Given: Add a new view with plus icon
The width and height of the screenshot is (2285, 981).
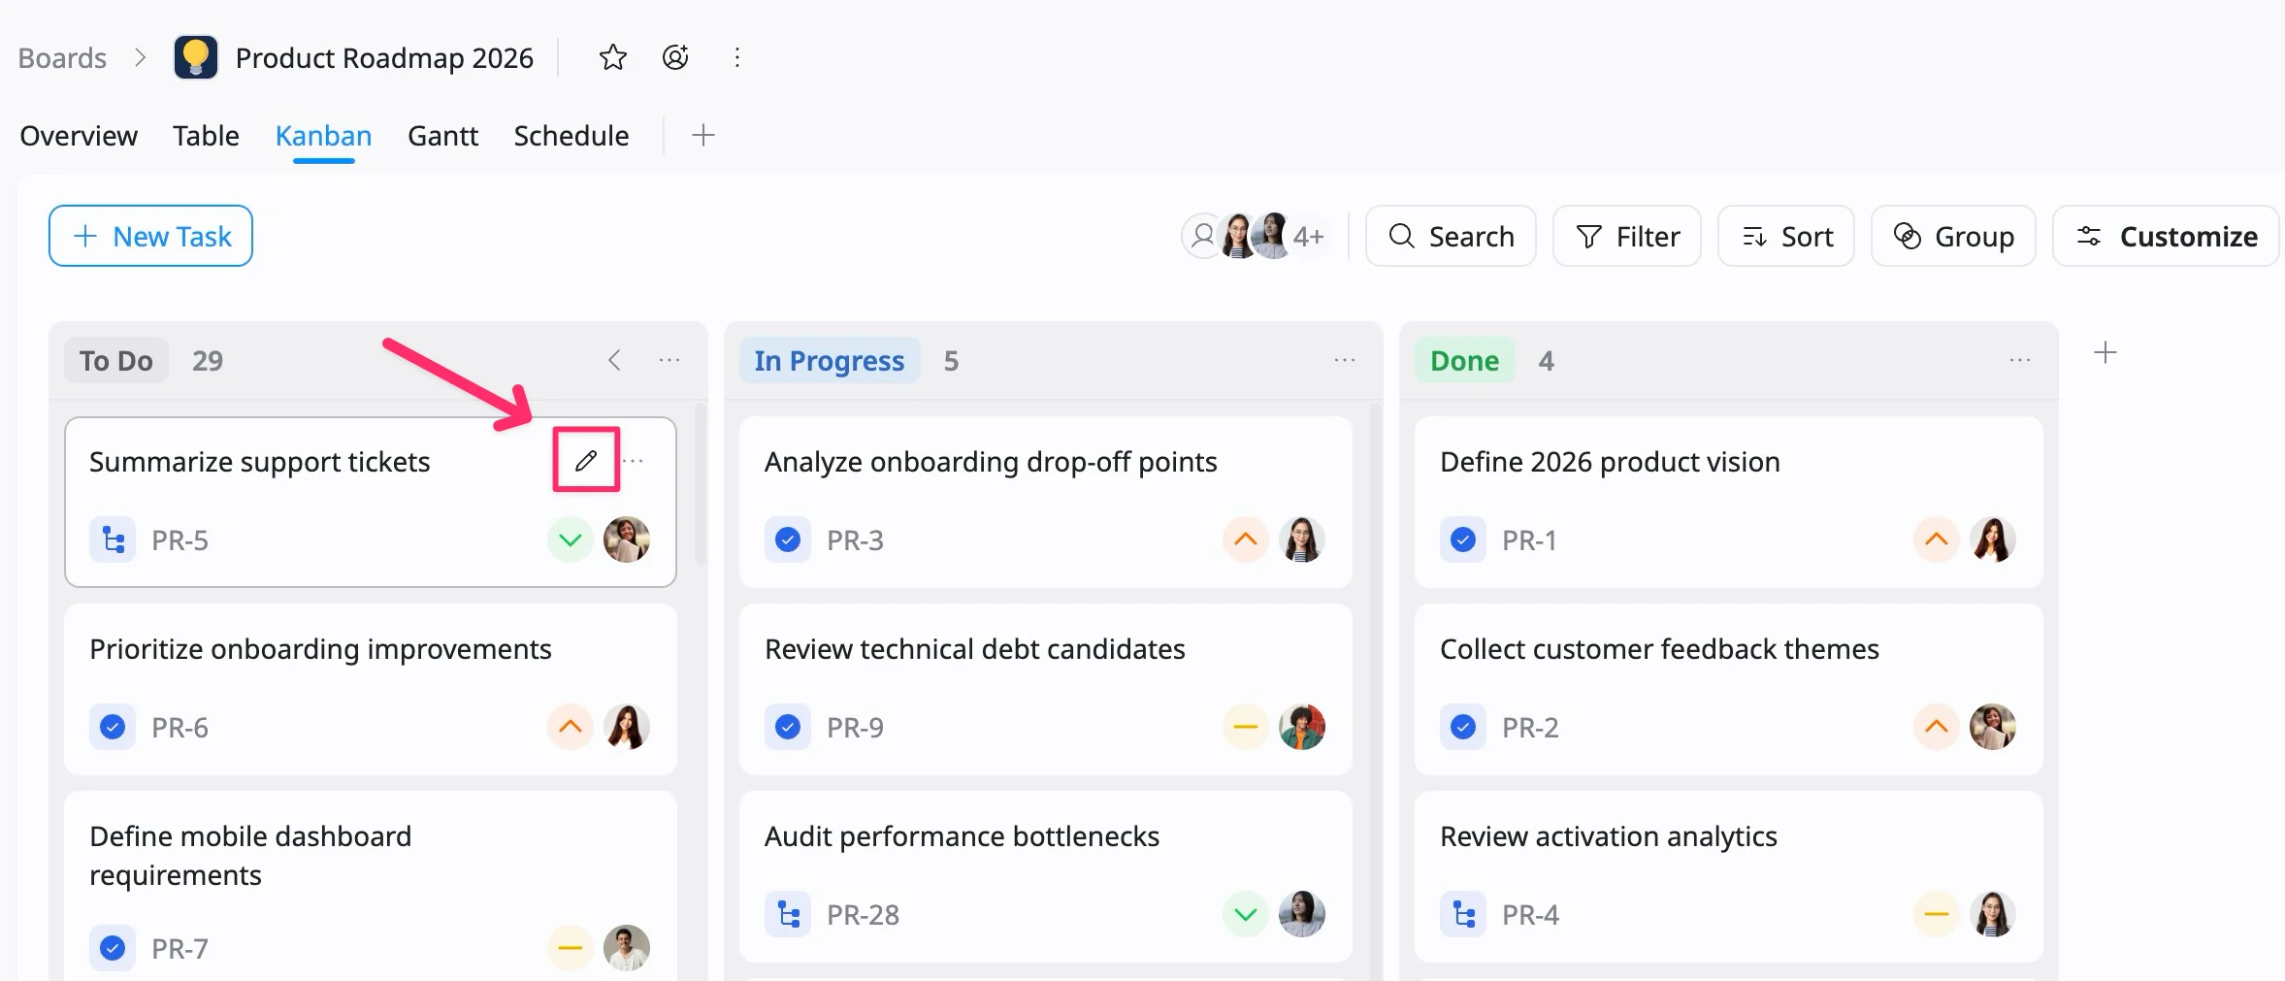Looking at the screenshot, I should tap(703, 135).
